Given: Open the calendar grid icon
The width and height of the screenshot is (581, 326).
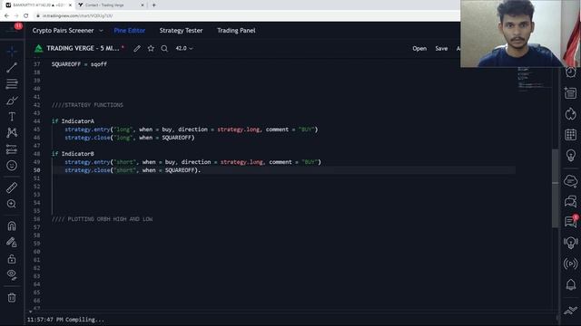Looking at the screenshot, I should point(571,135).
